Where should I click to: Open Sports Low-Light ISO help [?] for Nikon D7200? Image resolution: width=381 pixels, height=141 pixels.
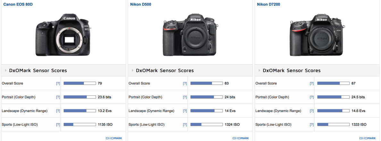click(312, 125)
